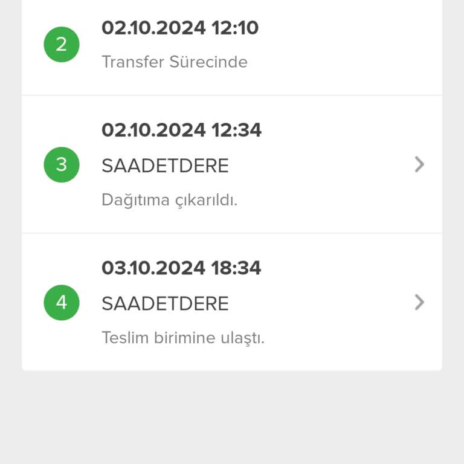Open the 02.10.2024 12:10 timestamp entry
The image size is (464, 464).
coord(180,28)
